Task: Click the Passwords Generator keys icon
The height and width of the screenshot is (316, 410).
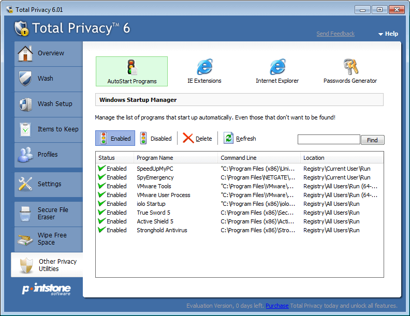Action: 350,67
